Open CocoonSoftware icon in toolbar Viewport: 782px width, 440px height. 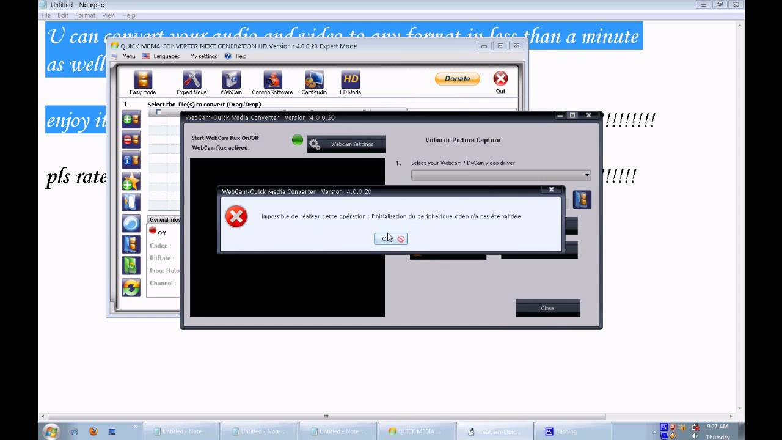[x=272, y=79]
